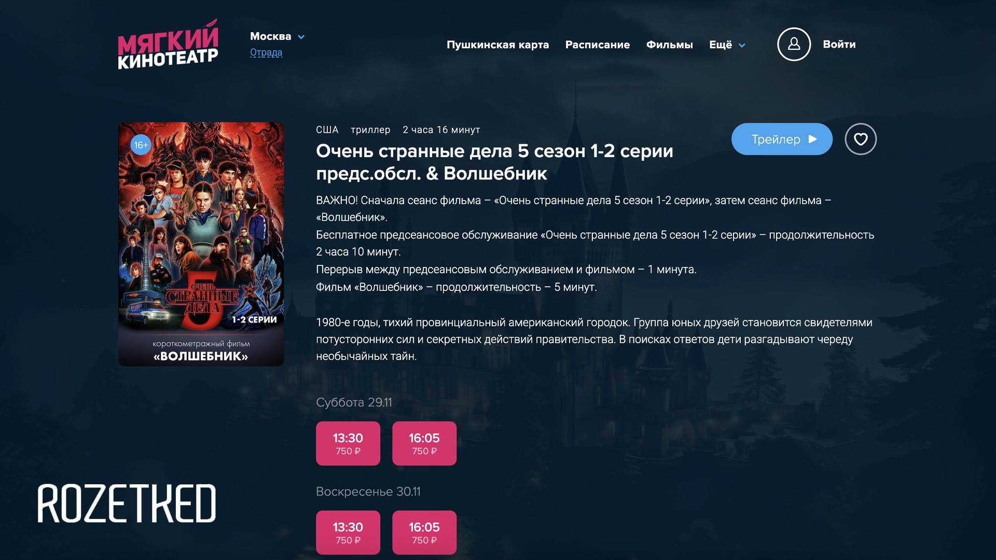
Task: Open the movie poster thumbnail
Action: click(201, 244)
